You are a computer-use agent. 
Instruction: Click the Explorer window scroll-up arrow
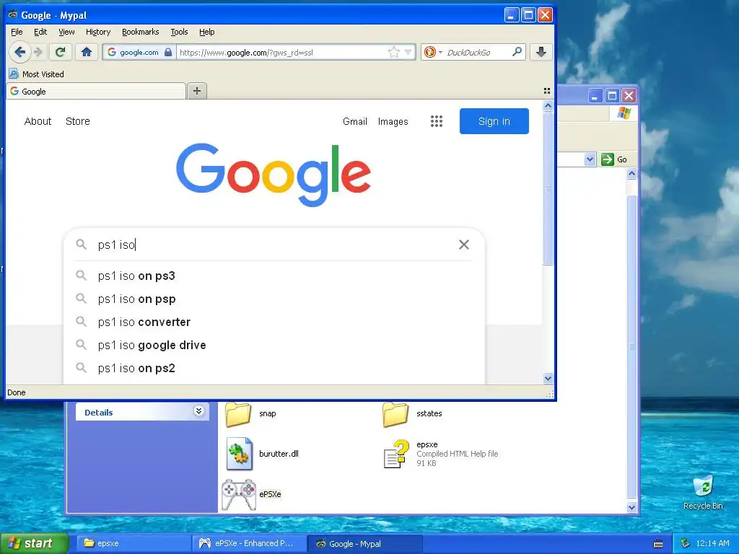[631, 174]
